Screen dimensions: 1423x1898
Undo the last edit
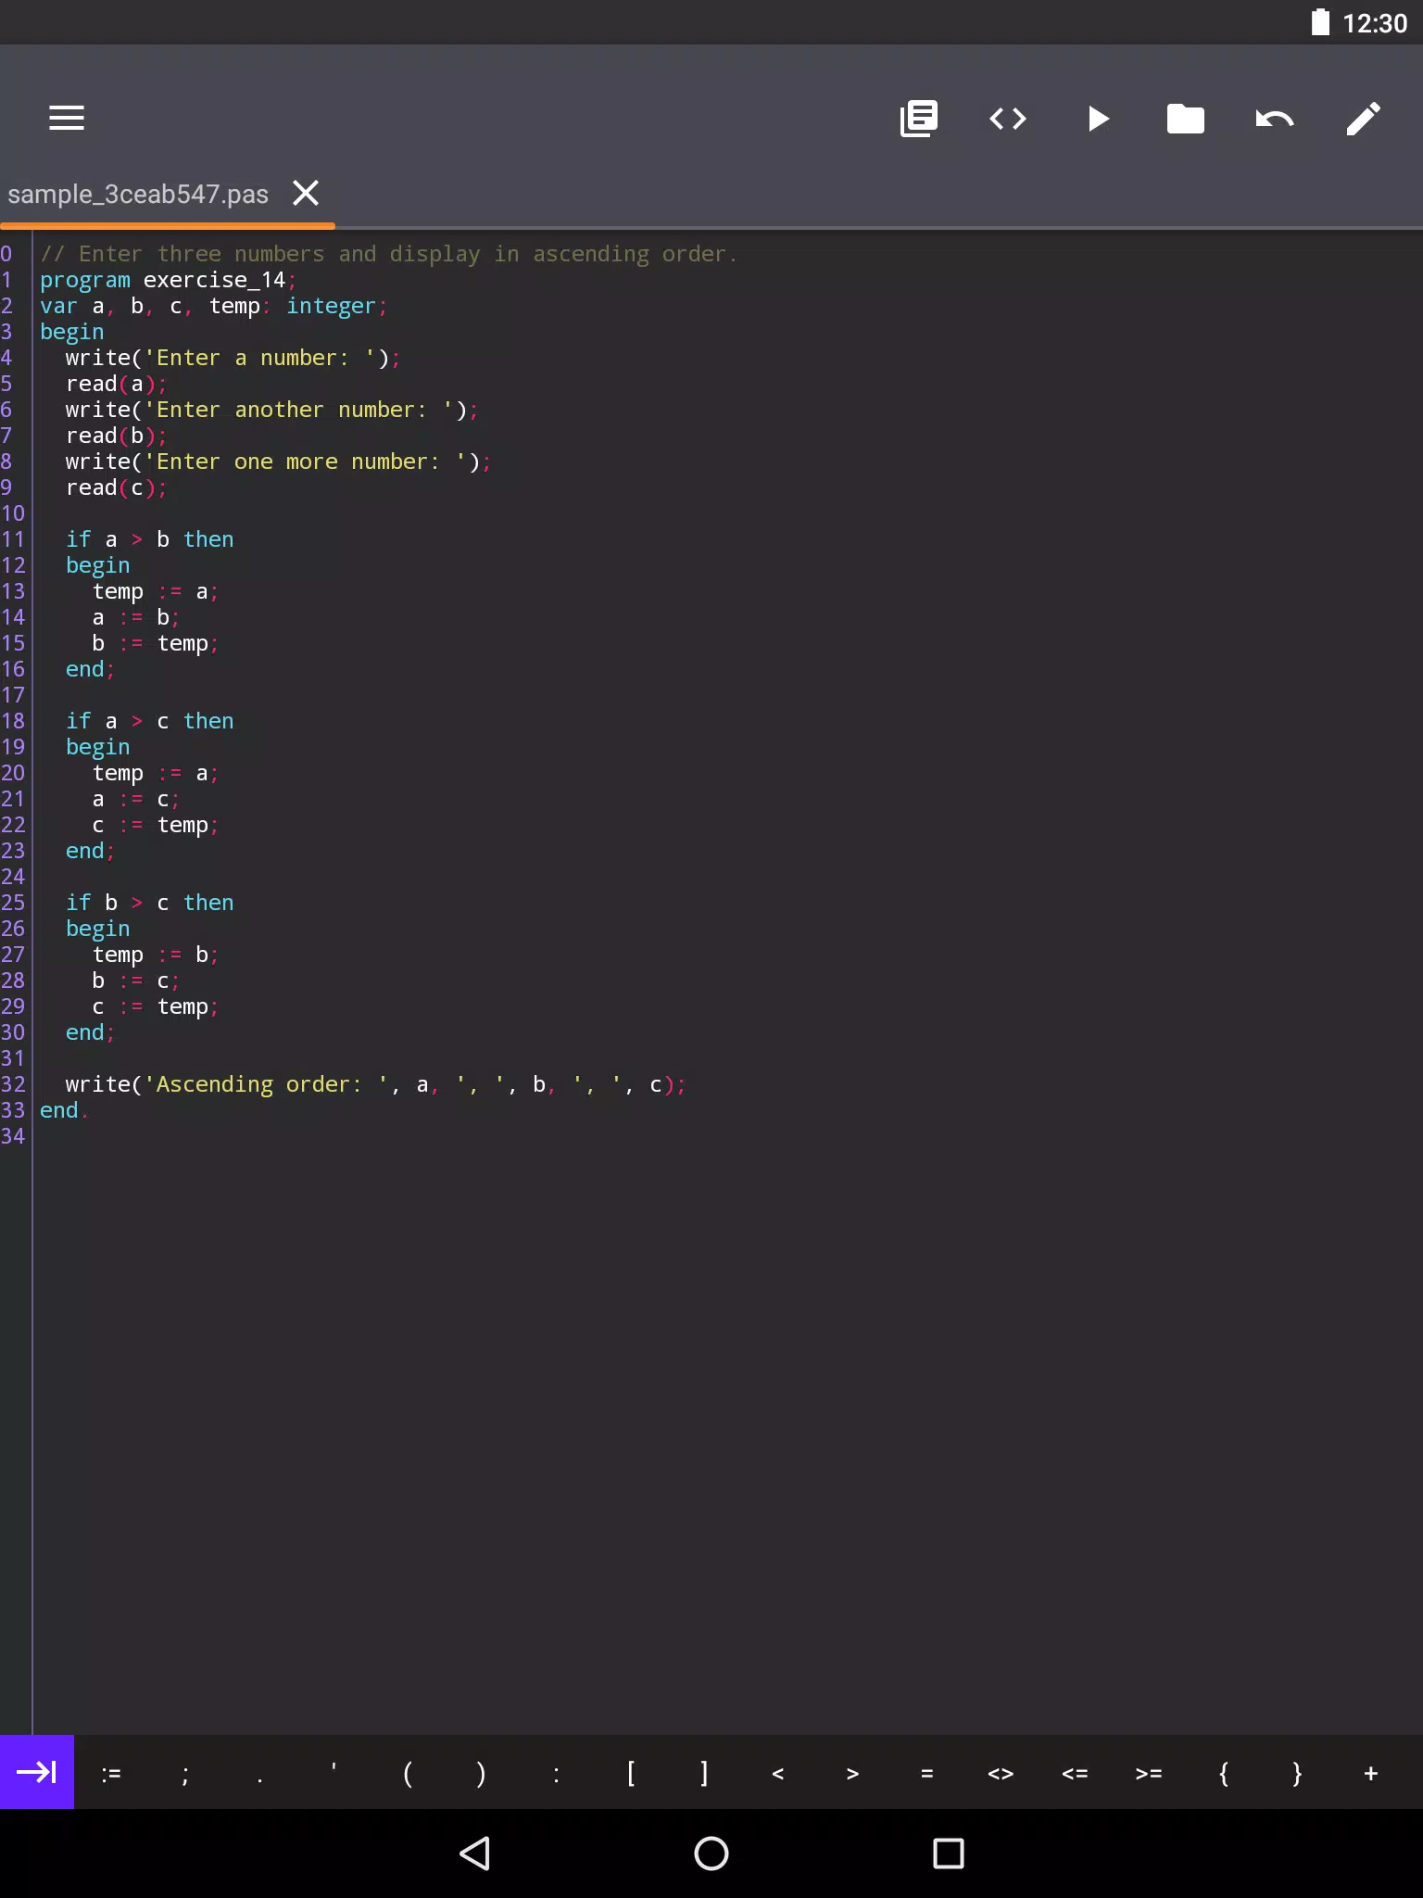click(x=1275, y=119)
